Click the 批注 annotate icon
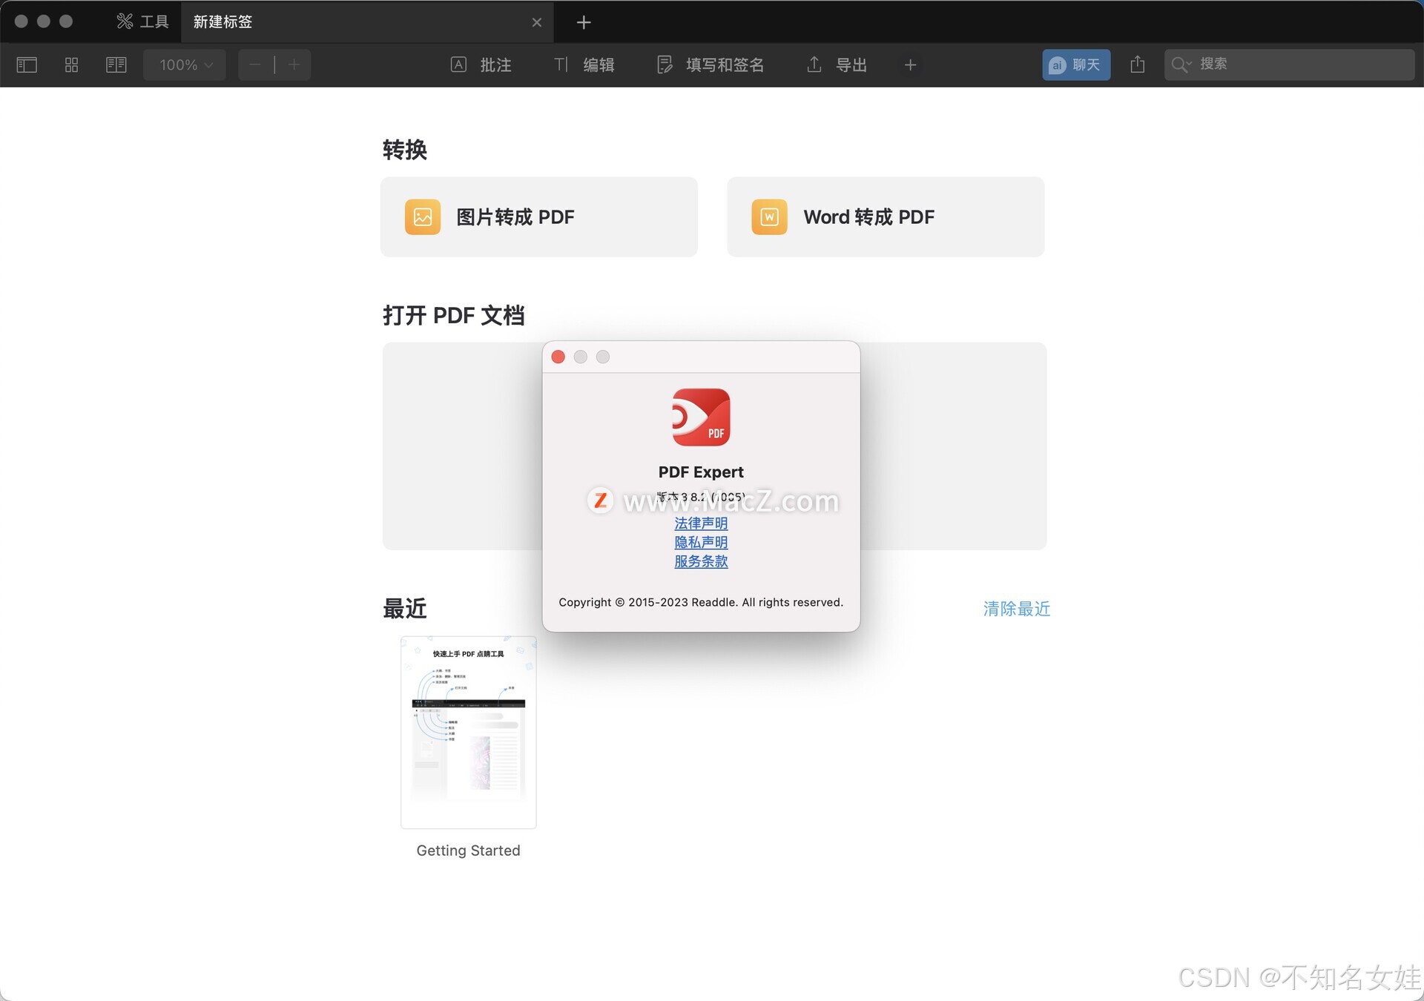The width and height of the screenshot is (1424, 1001). pos(459,65)
